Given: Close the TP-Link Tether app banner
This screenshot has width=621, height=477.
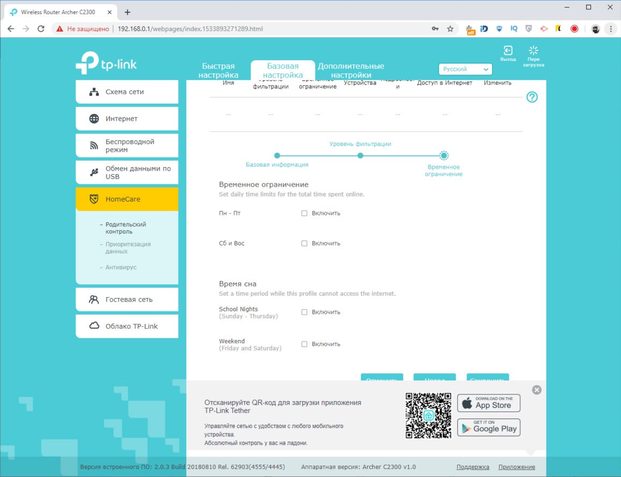Looking at the screenshot, I should [537, 390].
